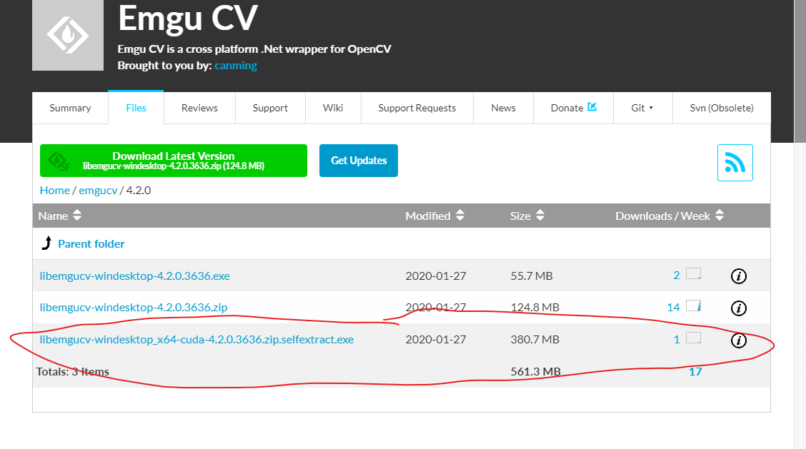Click the Emgu CV logo icon

67,35
